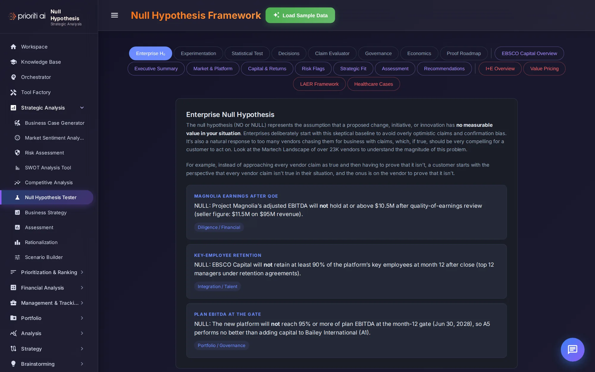
Task: Click the Magnolia Earnings After QoE heading
Action: (236, 196)
